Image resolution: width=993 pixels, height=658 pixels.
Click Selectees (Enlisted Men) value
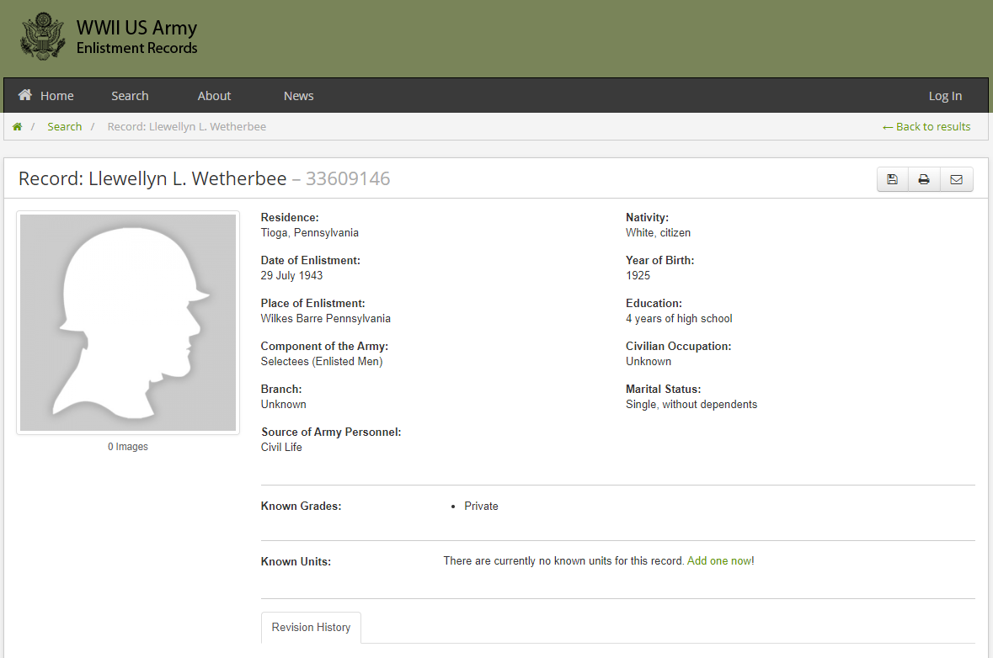pos(322,362)
